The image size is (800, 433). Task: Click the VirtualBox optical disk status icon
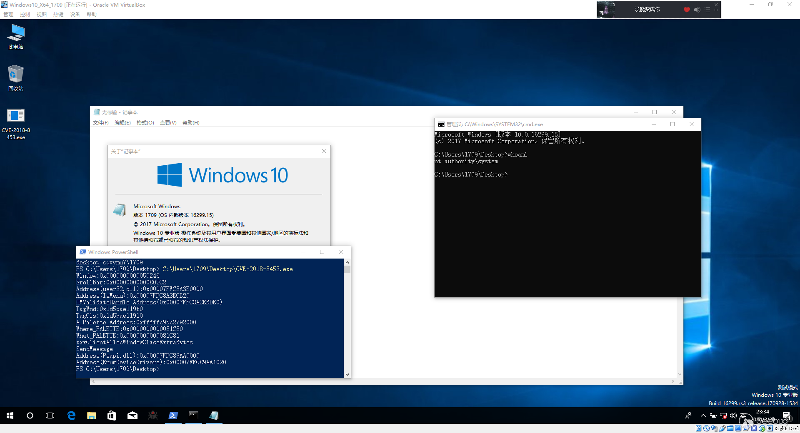pyautogui.click(x=707, y=428)
